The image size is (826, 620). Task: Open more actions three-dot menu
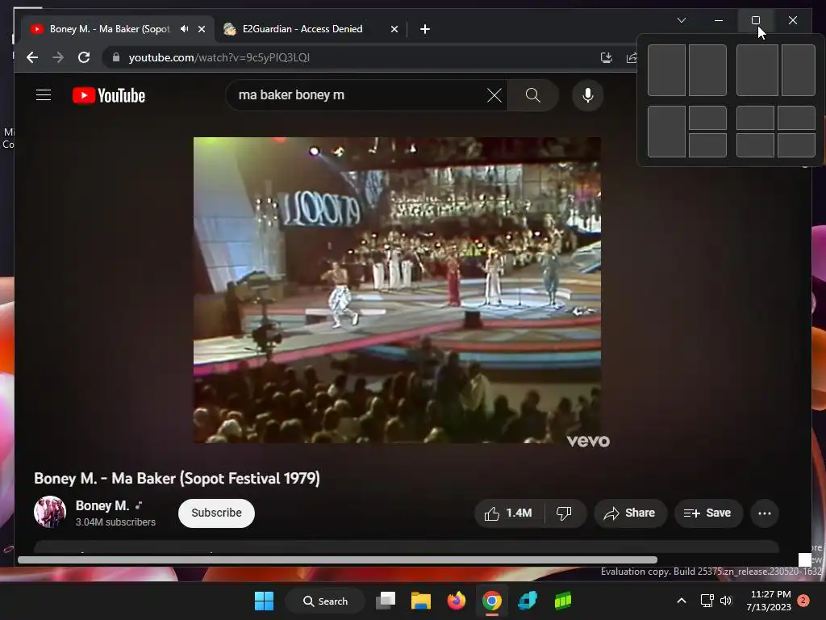(765, 513)
